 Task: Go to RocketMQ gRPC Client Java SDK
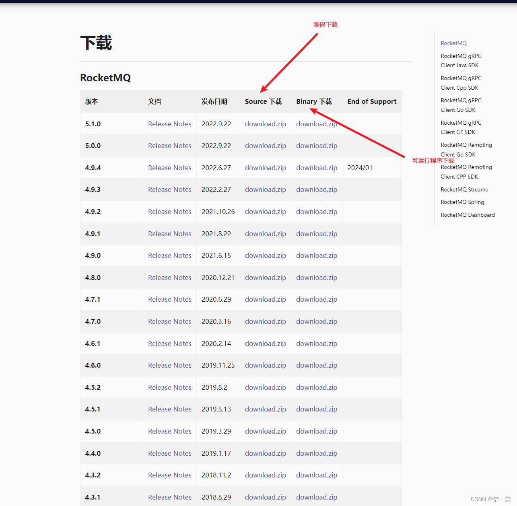click(461, 61)
